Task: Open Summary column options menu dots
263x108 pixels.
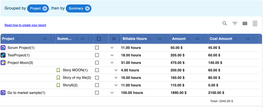Action: [x=88, y=39]
